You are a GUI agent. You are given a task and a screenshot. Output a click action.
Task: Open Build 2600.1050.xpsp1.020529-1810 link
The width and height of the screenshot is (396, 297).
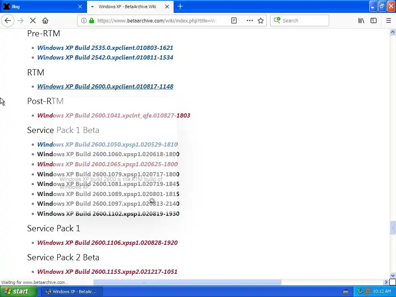point(108,145)
